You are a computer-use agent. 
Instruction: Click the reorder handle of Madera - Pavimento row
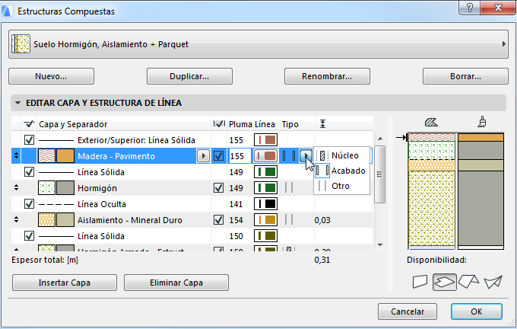coord(16,155)
